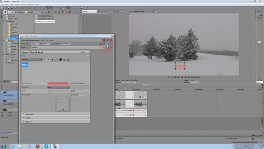The image size is (264, 149).
Task: Toggle loop playback under the preview
Action: [172, 77]
